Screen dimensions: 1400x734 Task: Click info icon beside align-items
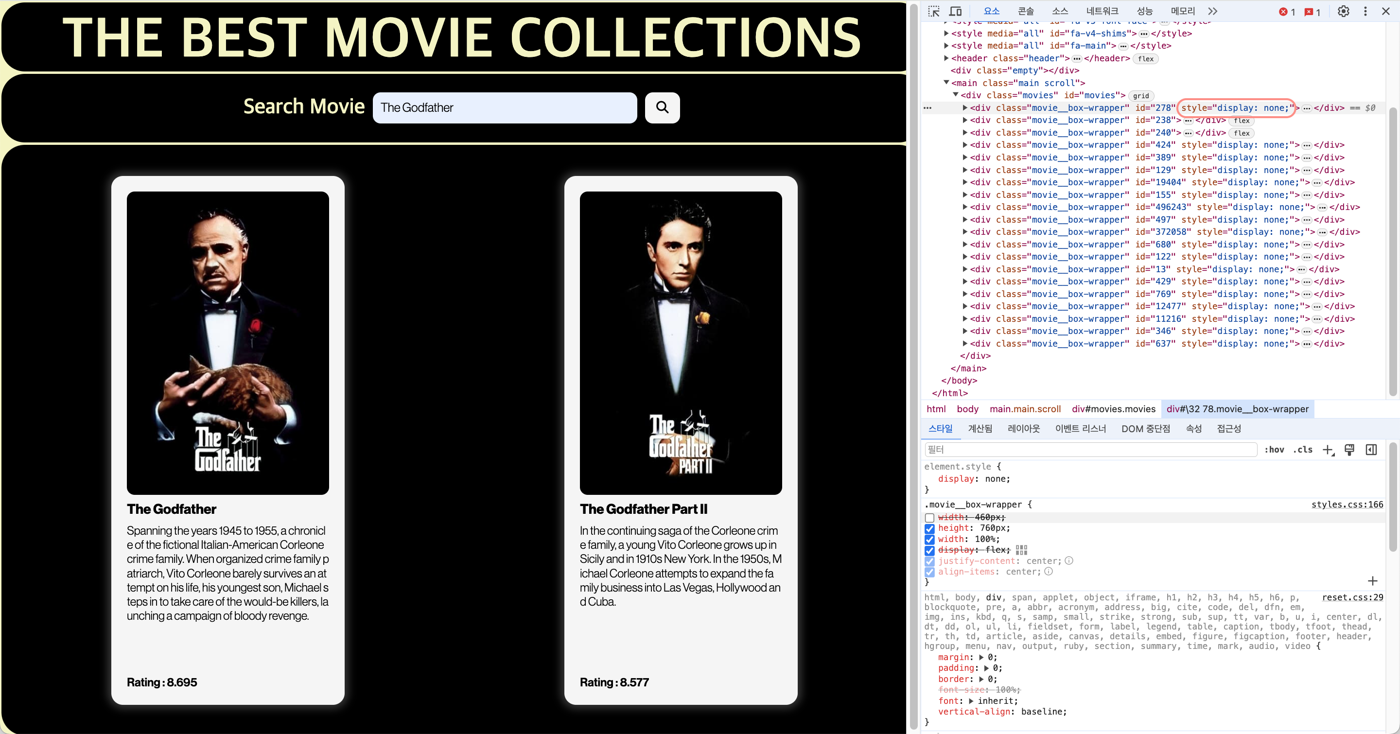[x=1049, y=572]
